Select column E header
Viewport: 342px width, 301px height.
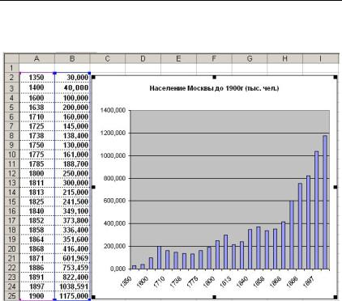(x=178, y=58)
